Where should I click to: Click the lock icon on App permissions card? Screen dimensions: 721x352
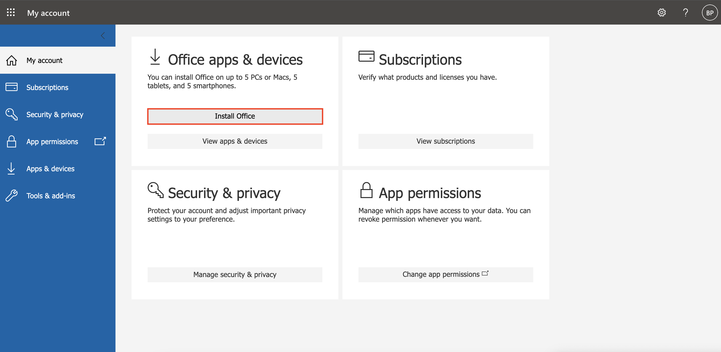pos(366,190)
